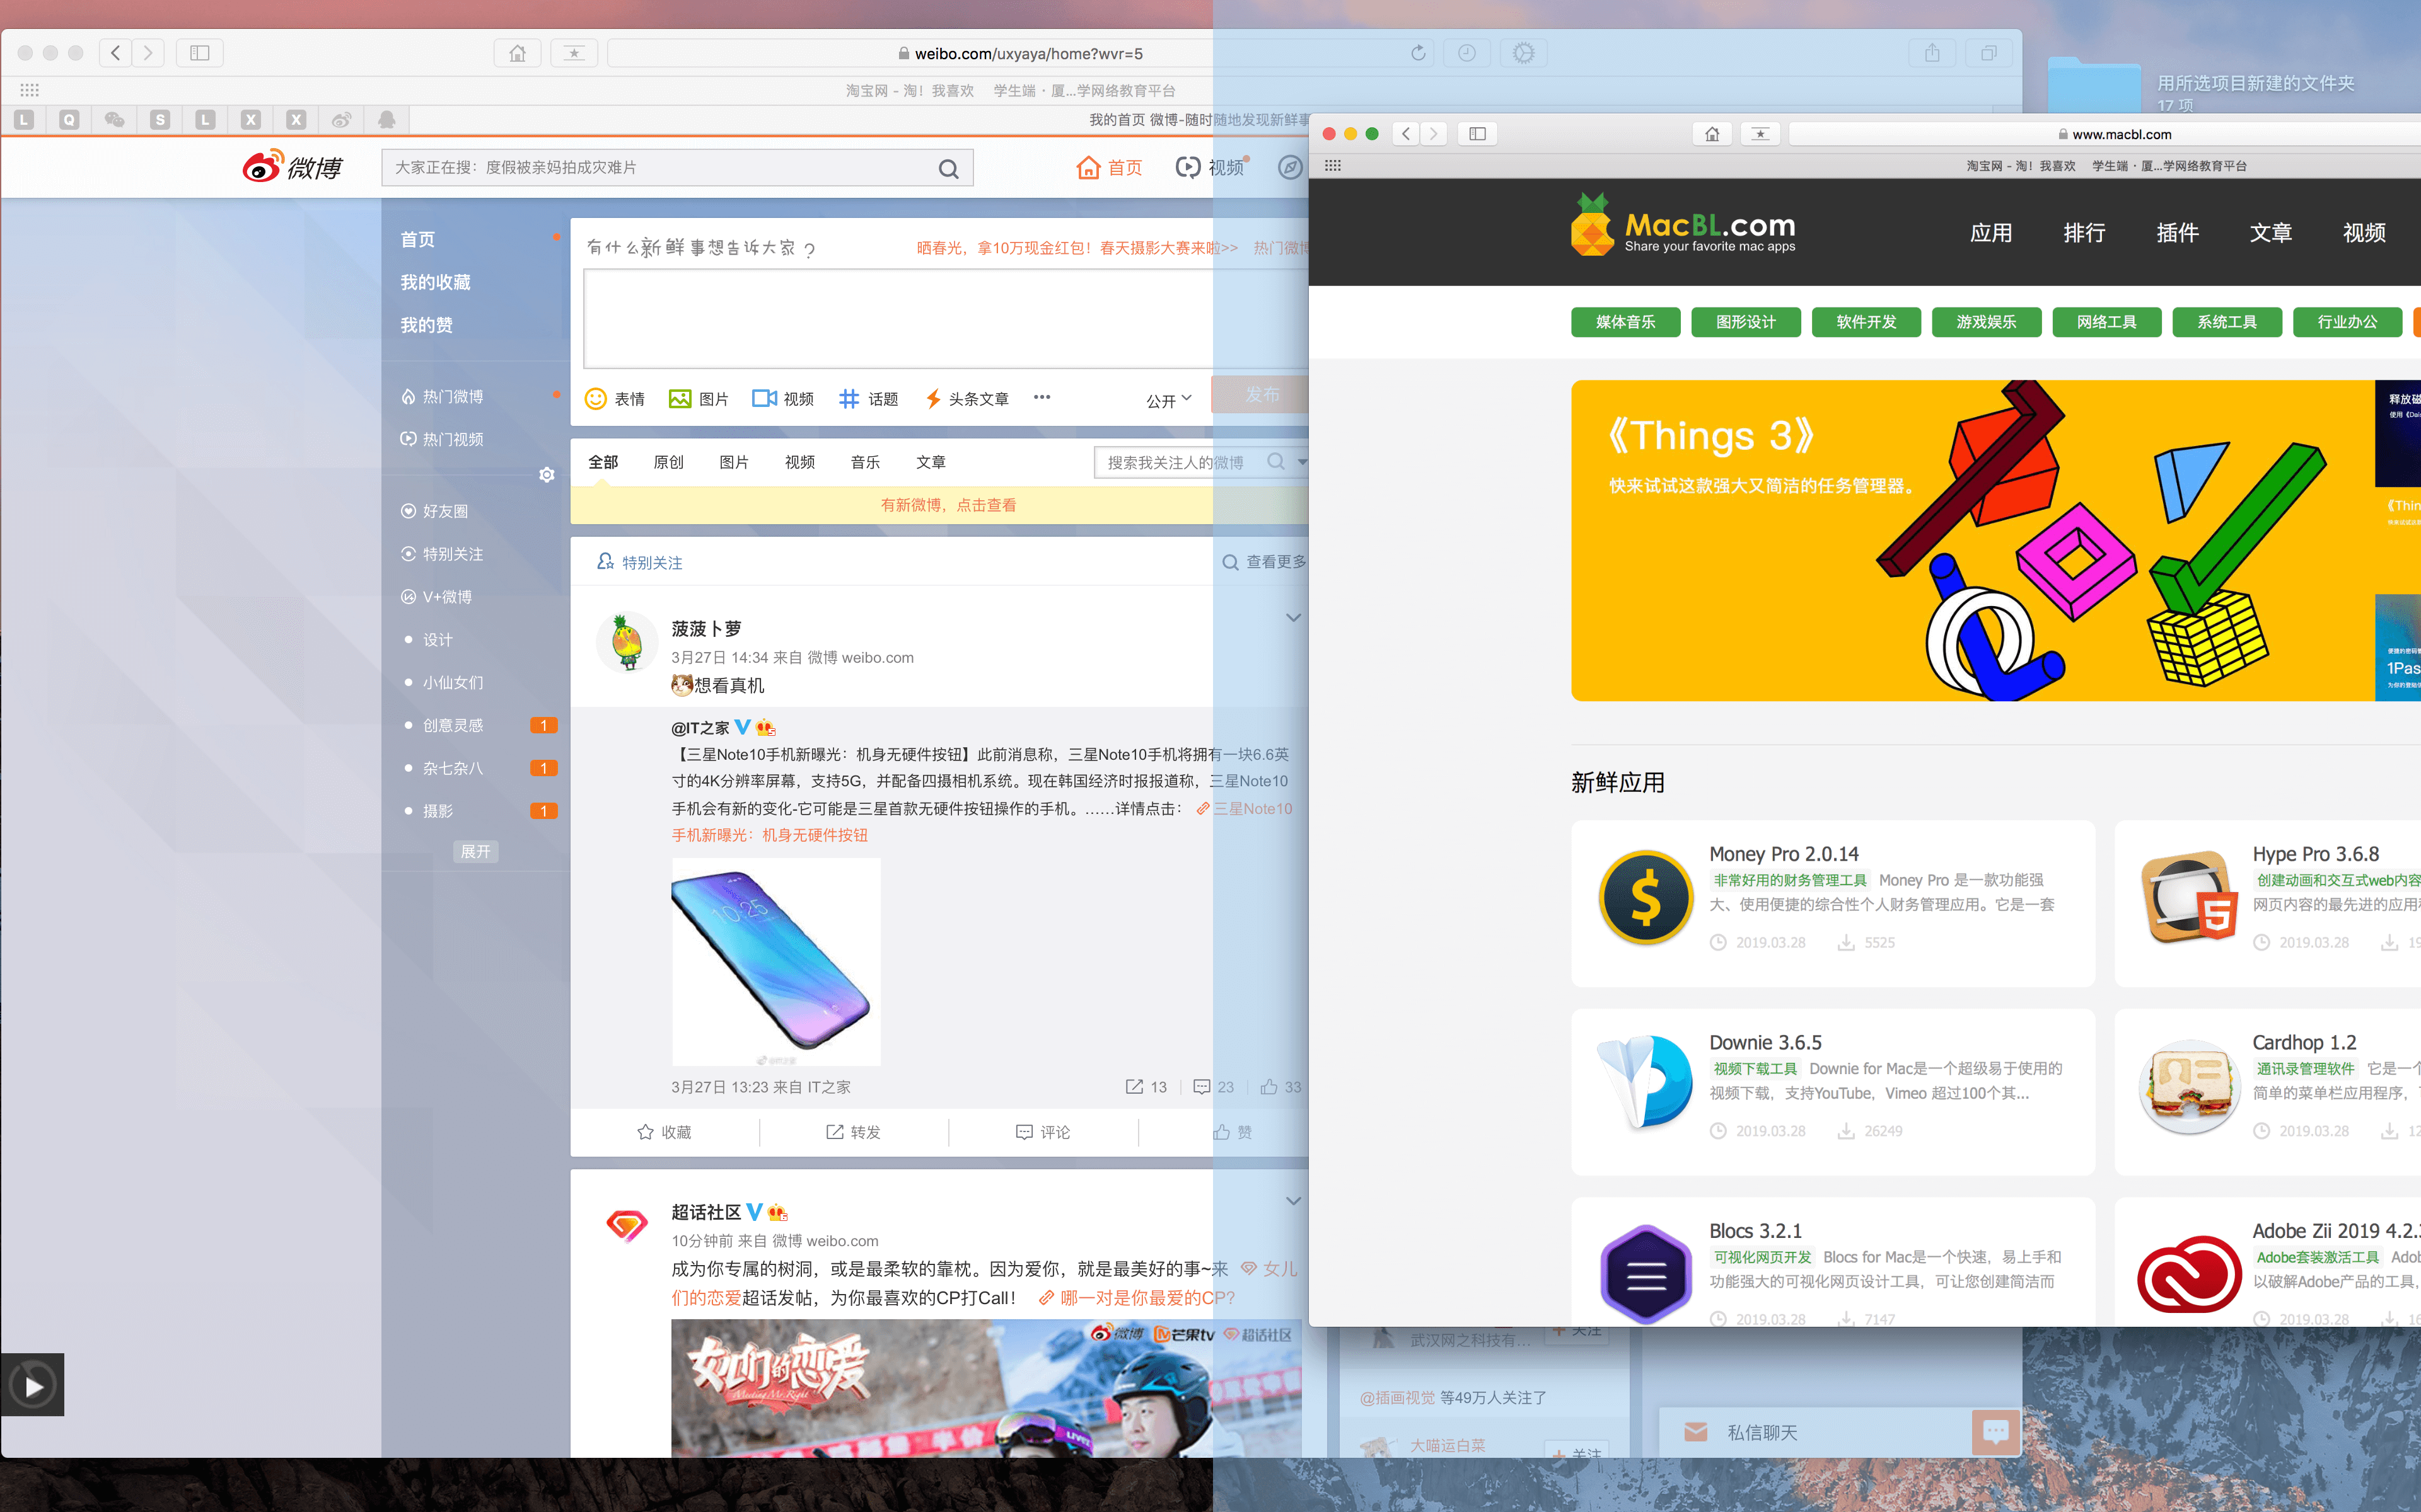This screenshot has height=1512, width=2421.
Task: Toggle sidebar in macbl Safari window
Action: [1477, 134]
